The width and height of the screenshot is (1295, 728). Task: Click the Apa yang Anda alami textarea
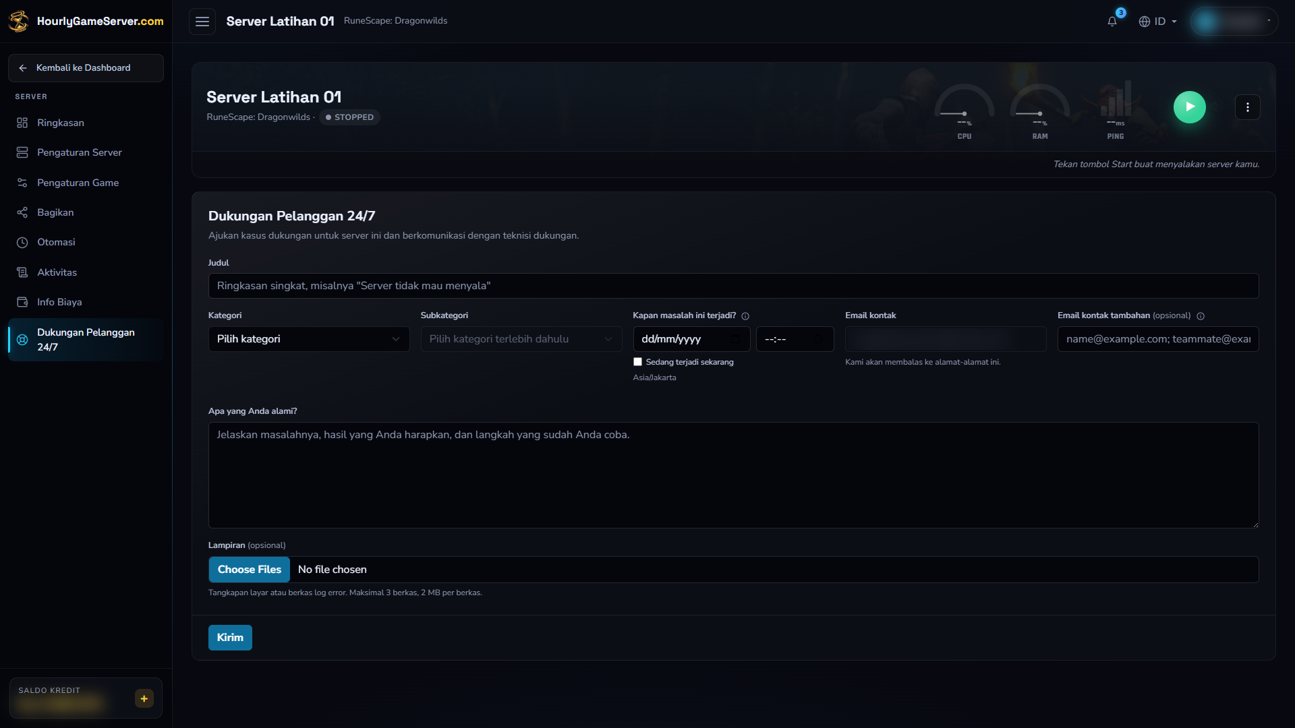point(733,475)
